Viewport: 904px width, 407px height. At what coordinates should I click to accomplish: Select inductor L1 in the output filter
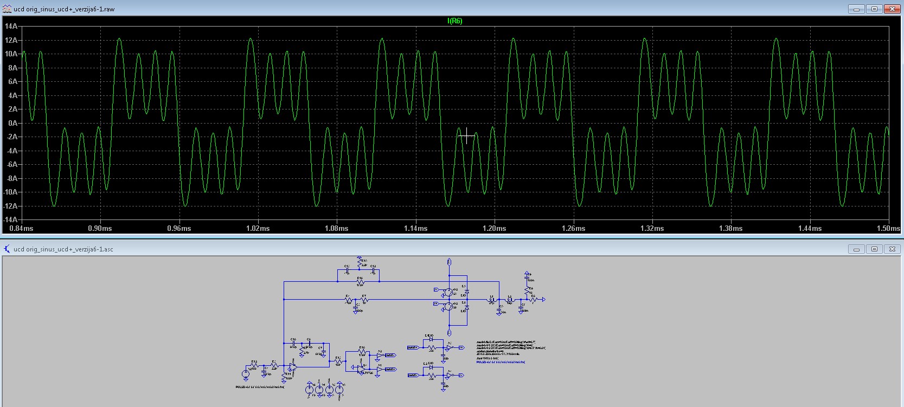click(x=491, y=300)
